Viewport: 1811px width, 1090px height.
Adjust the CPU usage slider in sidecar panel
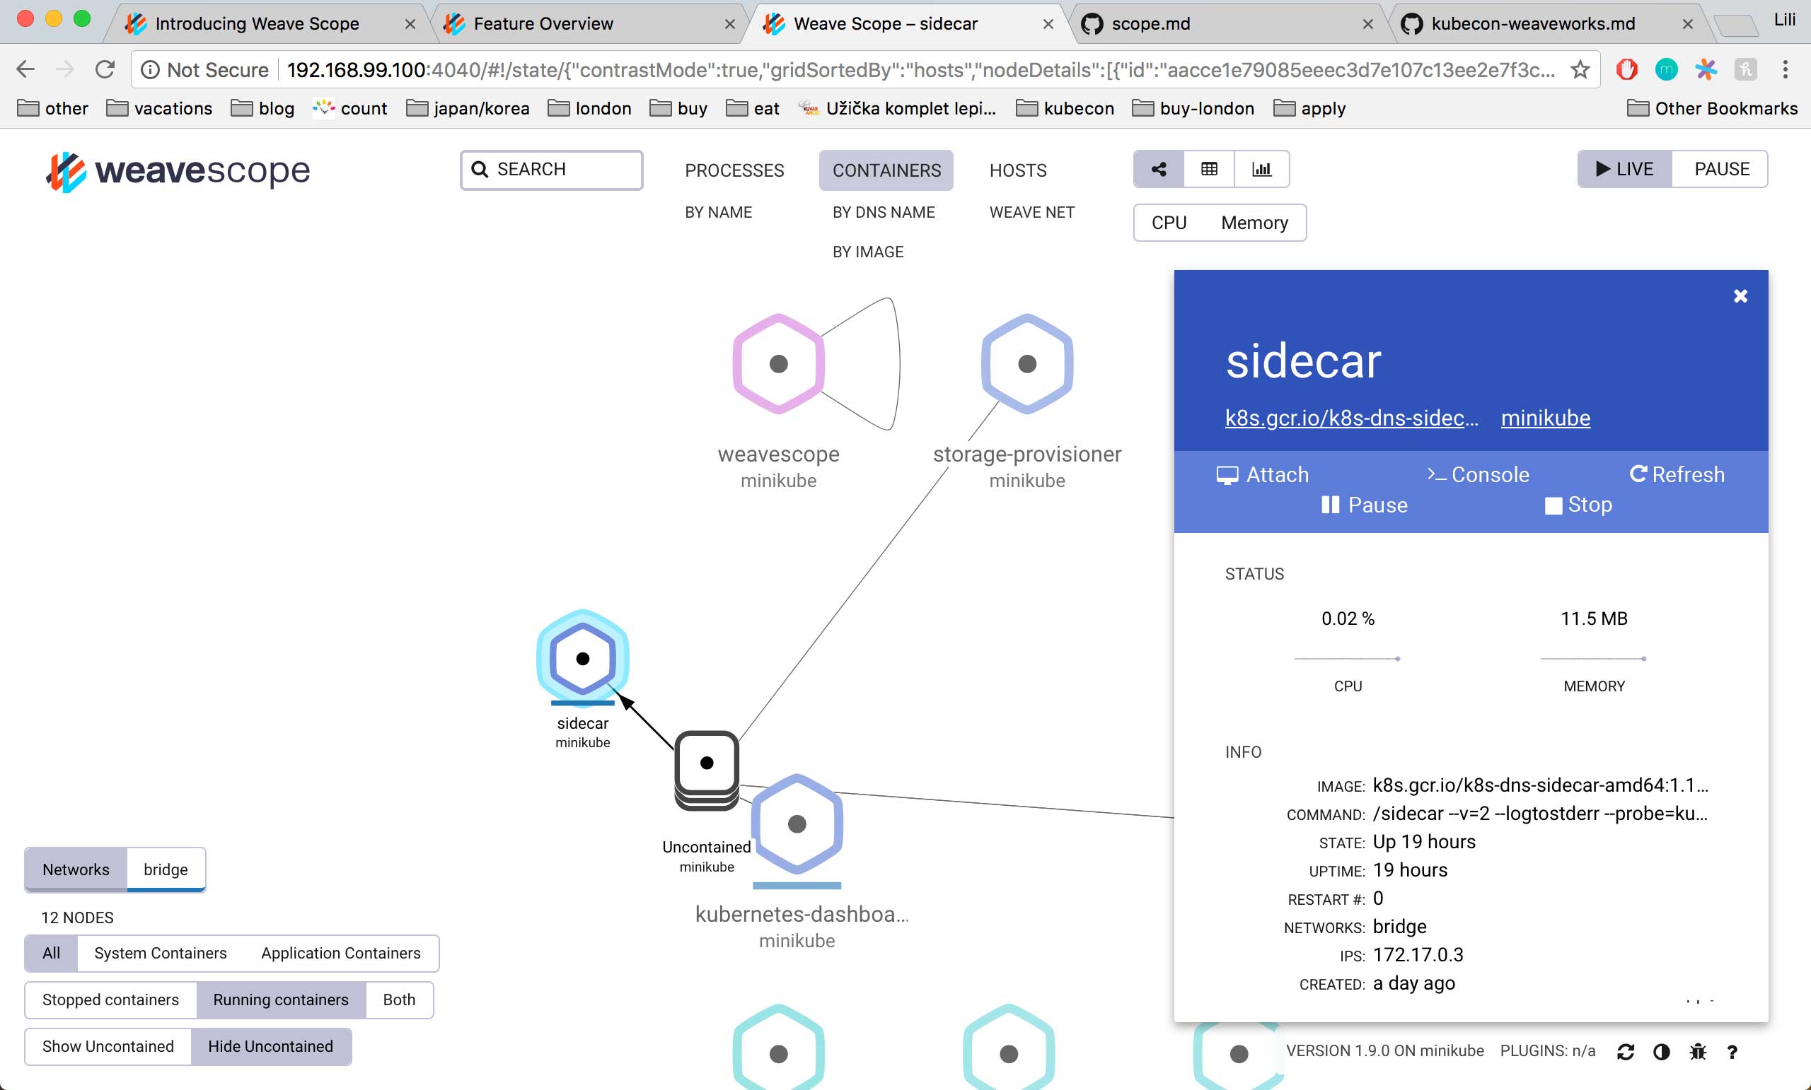click(x=1346, y=658)
